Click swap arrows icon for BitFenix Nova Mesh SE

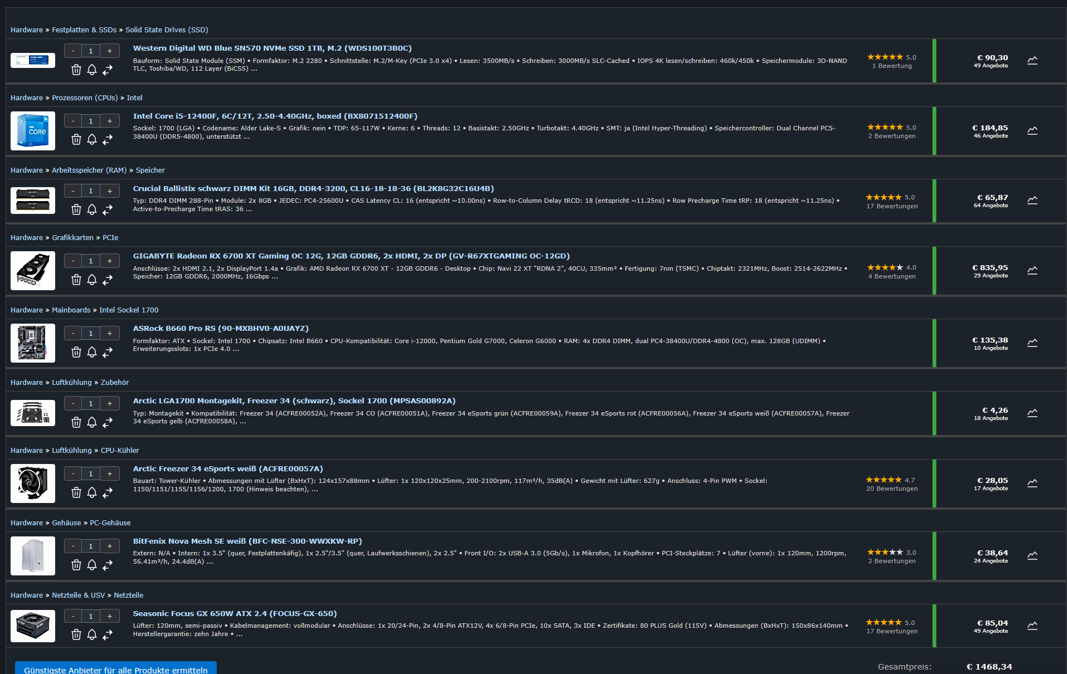108,565
